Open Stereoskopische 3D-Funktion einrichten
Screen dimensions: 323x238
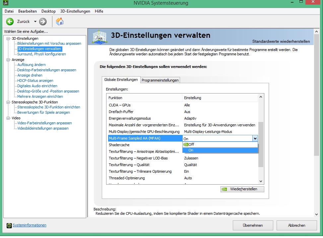pos(49,107)
